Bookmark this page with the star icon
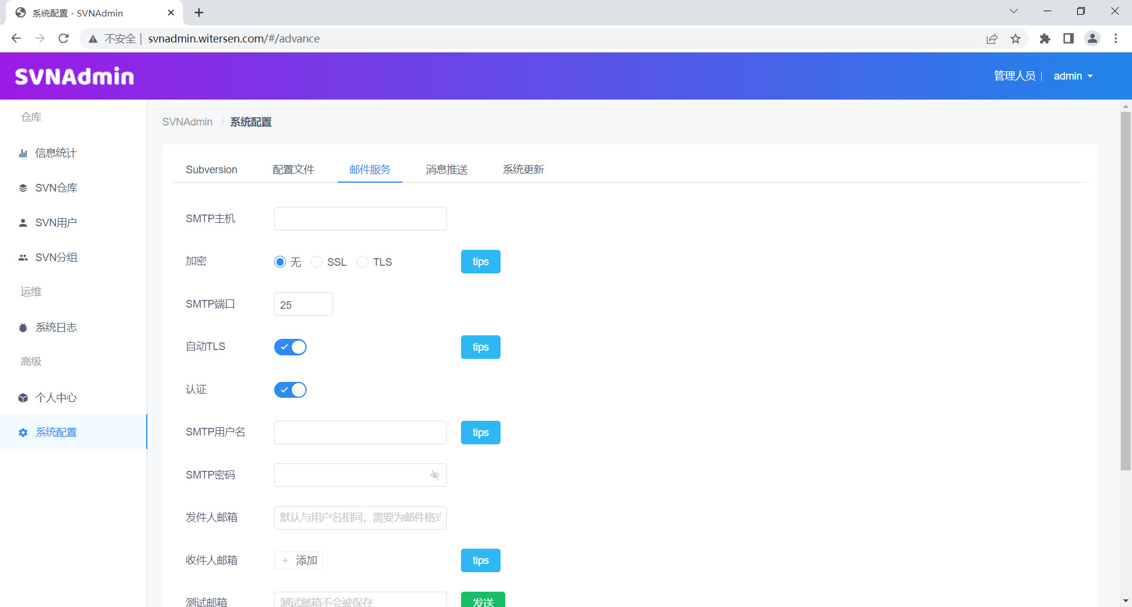This screenshot has height=607, width=1132. (x=1015, y=38)
